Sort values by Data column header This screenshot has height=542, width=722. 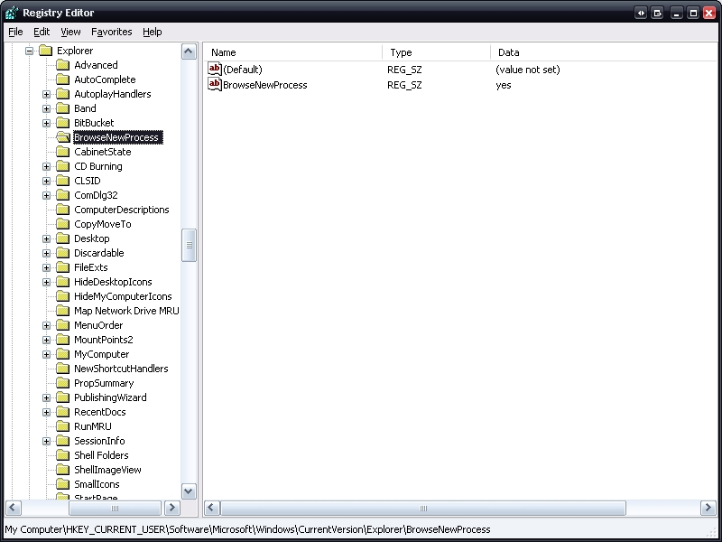603,52
